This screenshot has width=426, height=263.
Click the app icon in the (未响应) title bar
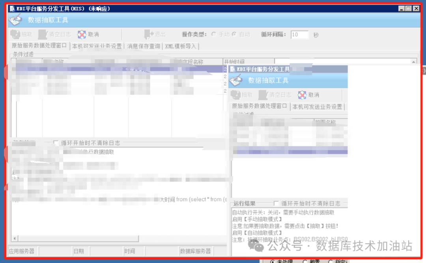[x=12, y=9]
